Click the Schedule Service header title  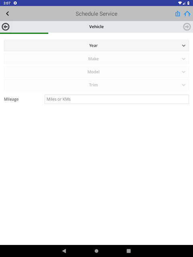tap(96, 14)
